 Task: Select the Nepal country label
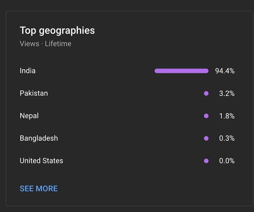pyautogui.click(x=29, y=116)
